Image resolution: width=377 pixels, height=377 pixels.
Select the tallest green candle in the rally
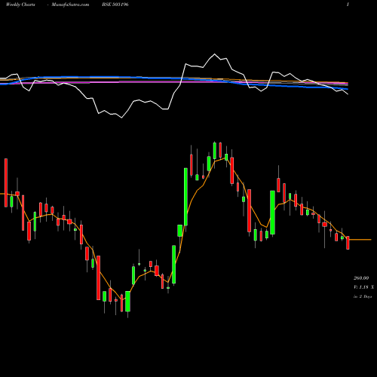coord(185,197)
